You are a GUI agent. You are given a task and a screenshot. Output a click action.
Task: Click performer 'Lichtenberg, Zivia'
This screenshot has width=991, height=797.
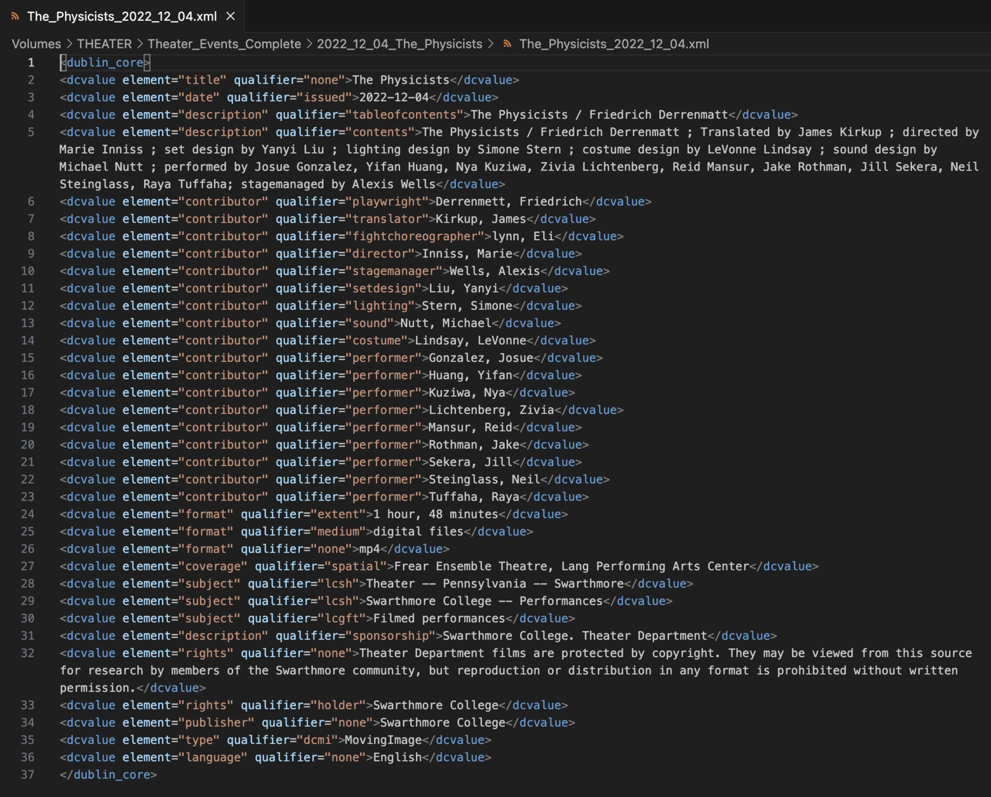pos(491,410)
